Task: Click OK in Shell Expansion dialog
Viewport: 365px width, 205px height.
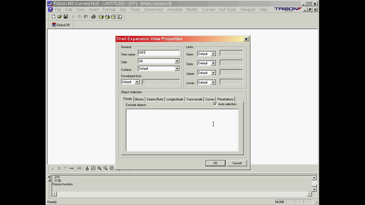Action: click(x=215, y=163)
